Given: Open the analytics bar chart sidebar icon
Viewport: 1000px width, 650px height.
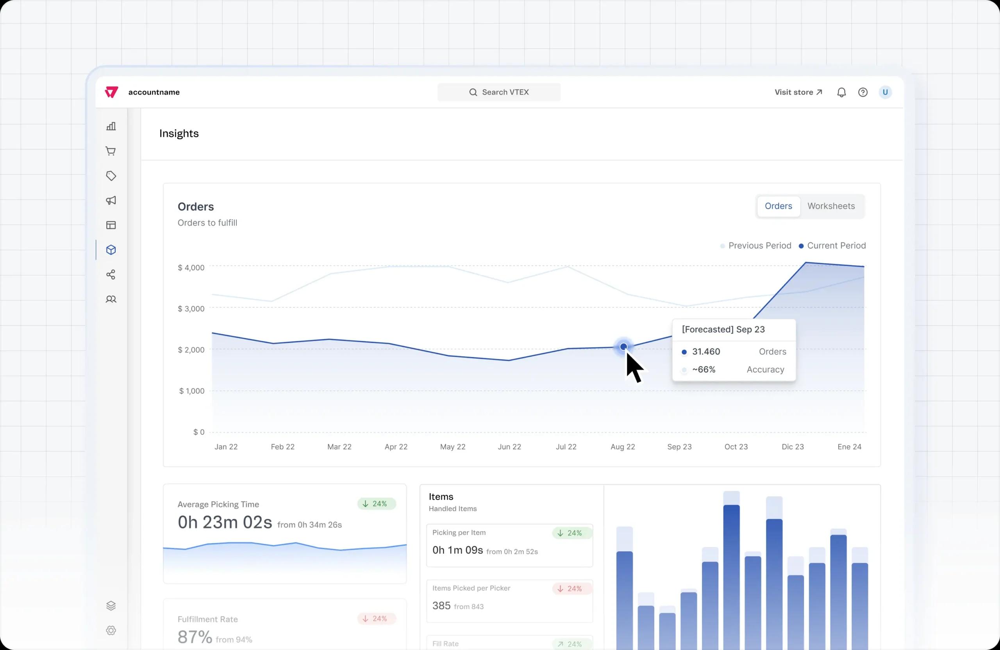Looking at the screenshot, I should (x=111, y=127).
